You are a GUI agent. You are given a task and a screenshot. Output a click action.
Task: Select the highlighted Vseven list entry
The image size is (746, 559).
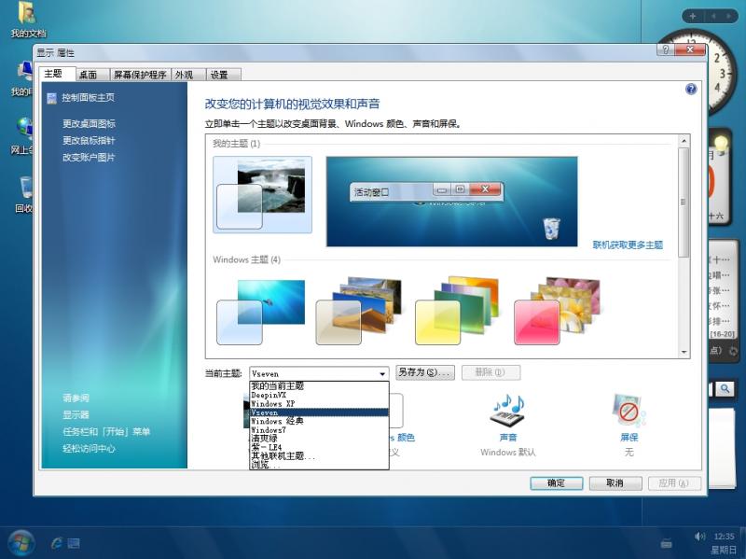[x=319, y=412]
